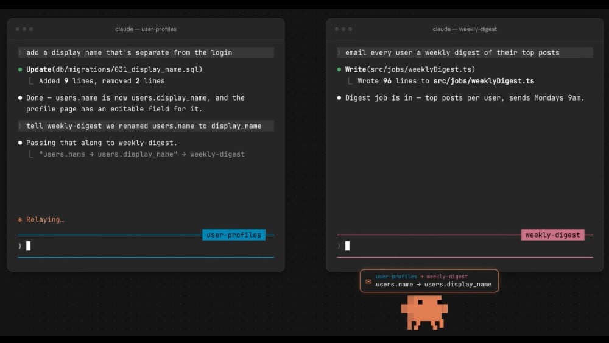The image size is (609, 343).
Task: Click the orange asterisk next to Relaying
Action: click(20, 220)
